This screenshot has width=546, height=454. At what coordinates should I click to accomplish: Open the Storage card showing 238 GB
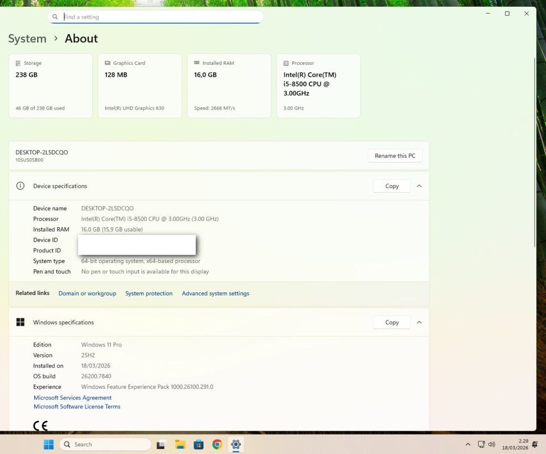point(51,86)
